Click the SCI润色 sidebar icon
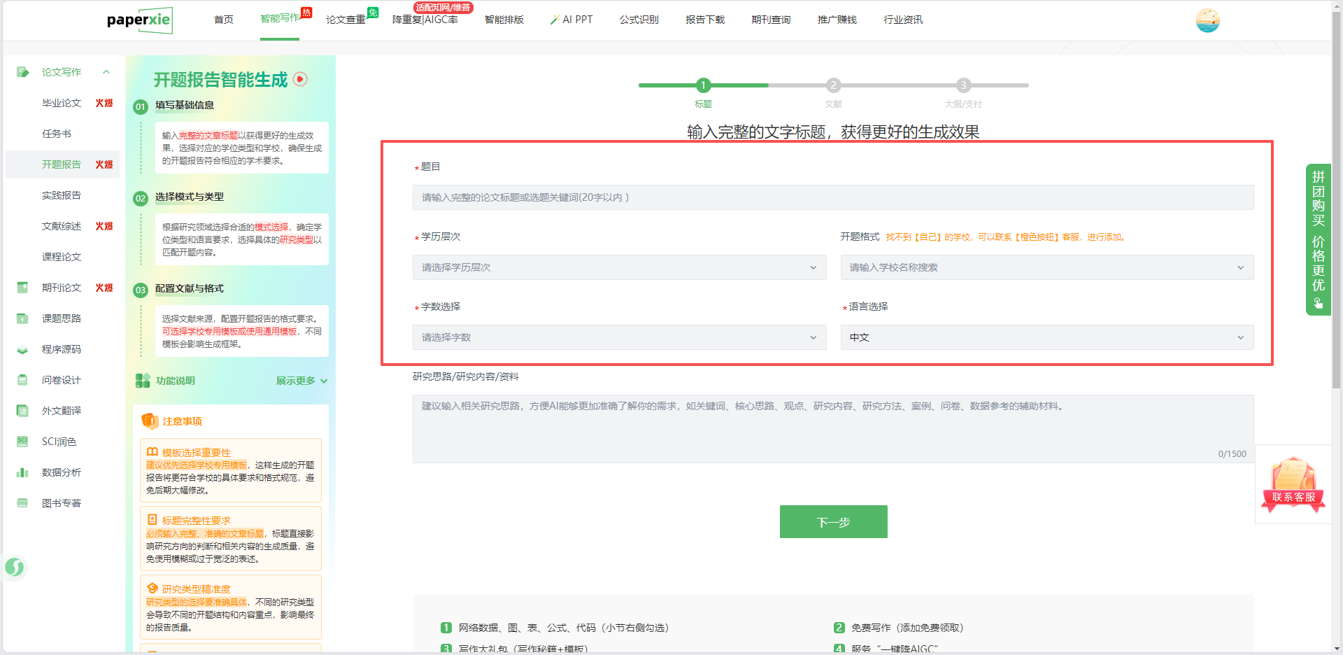Image resolution: width=1343 pixels, height=655 pixels. 22,442
